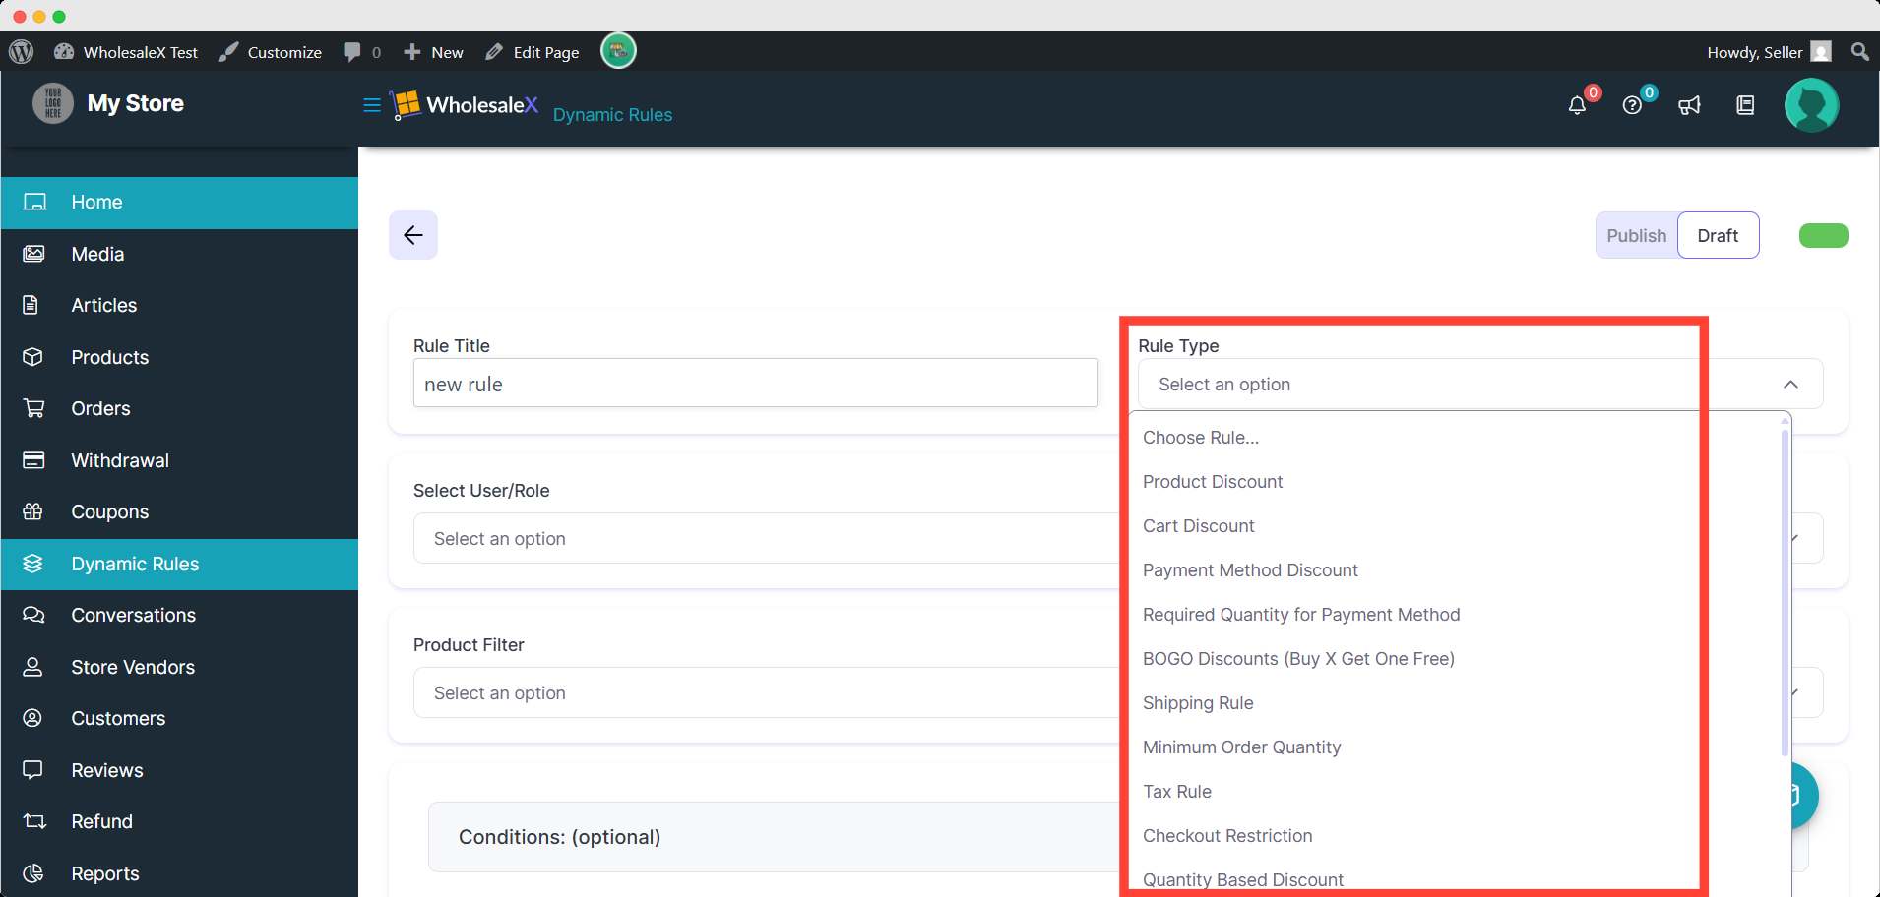
Task: Open the documentation notes icon
Action: coord(1745,105)
